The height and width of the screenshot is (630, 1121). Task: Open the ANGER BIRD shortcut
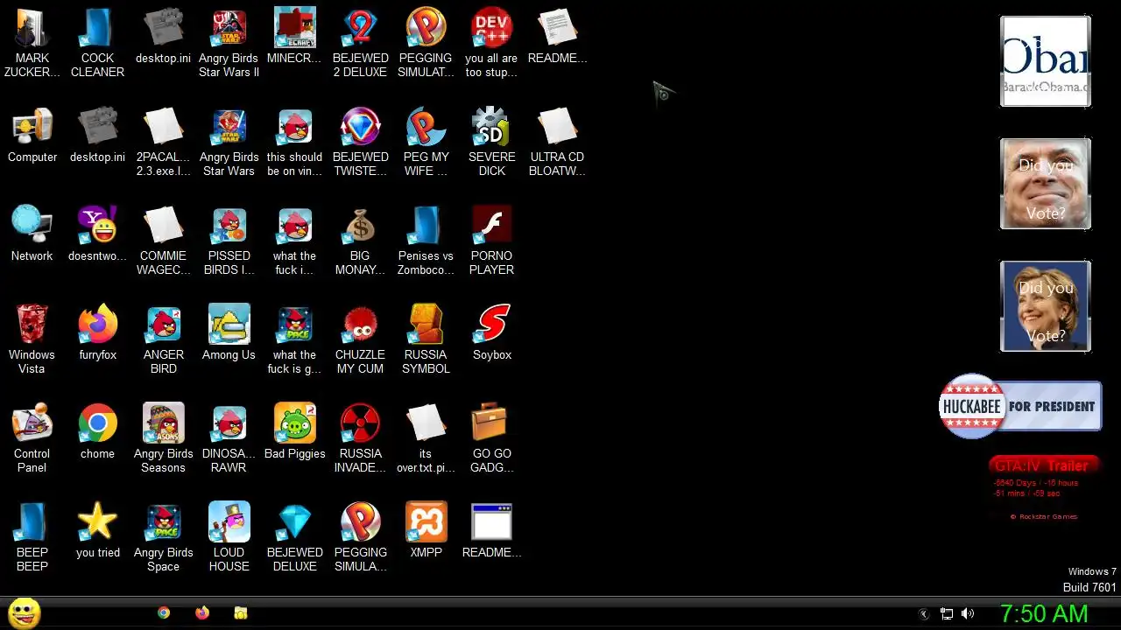coord(163,339)
